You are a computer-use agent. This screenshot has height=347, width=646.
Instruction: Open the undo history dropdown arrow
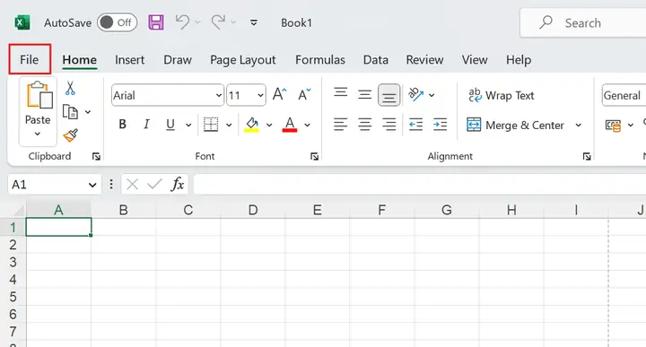197,22
